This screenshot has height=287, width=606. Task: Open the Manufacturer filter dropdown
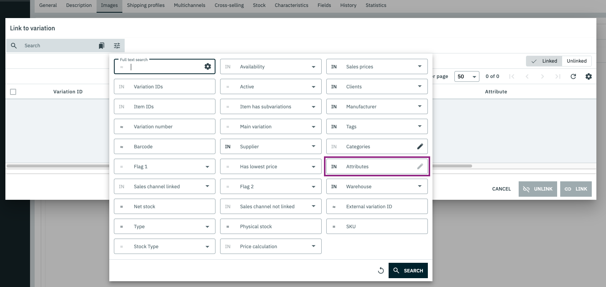tap(419, 106)
